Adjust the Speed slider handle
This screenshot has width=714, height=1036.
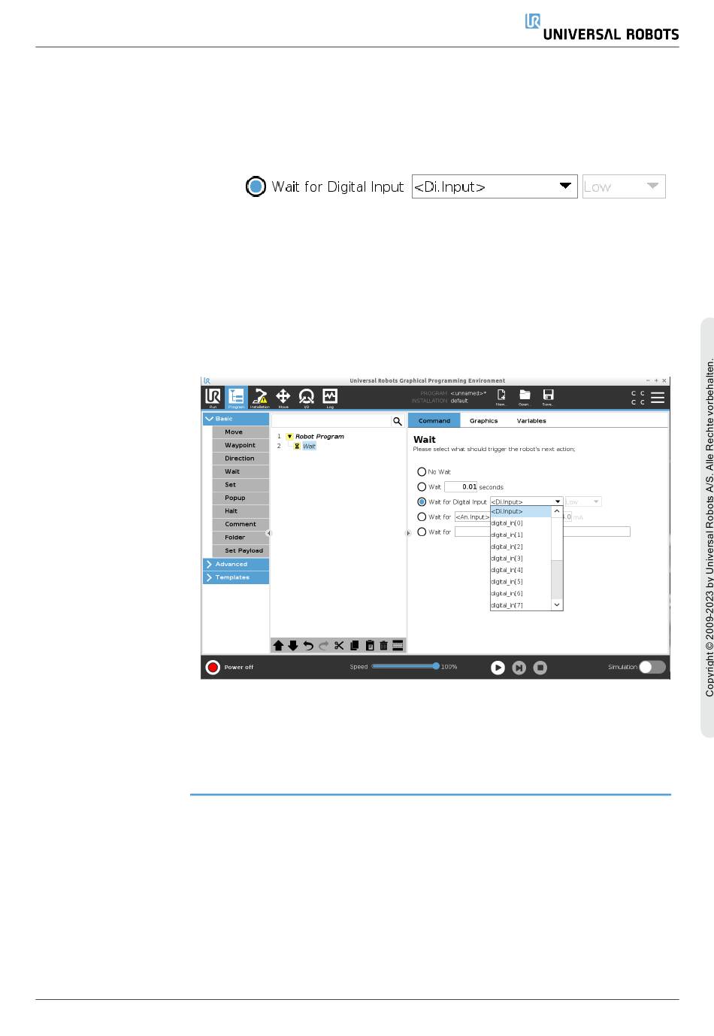[x=436, y=666]
